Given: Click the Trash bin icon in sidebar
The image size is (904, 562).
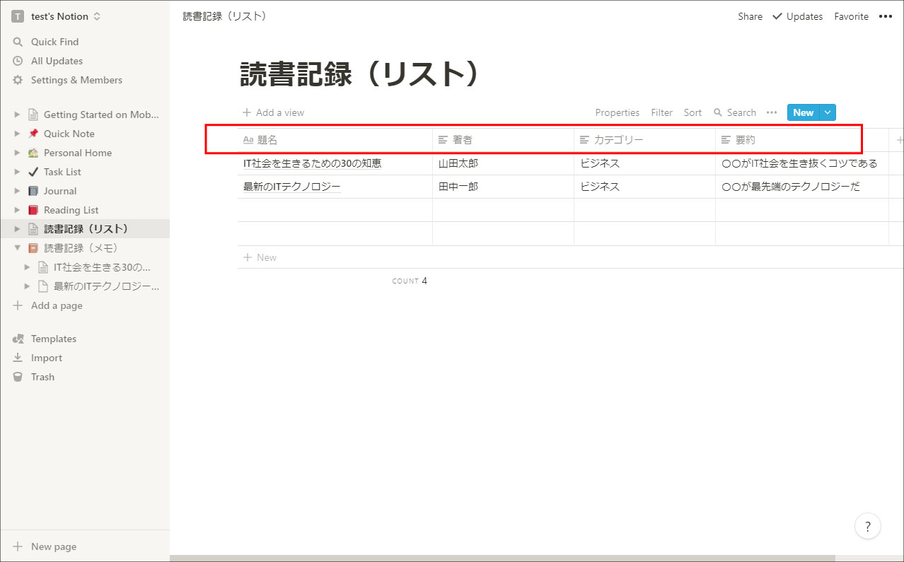Looking at the screenshot, I should click(x=18, y=377).
